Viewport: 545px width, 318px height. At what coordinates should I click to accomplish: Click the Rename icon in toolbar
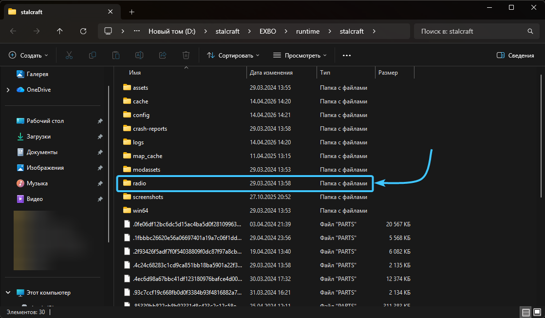[x=139, y=56]
